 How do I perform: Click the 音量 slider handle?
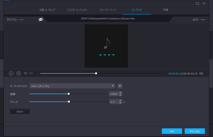tap(69, 94)
